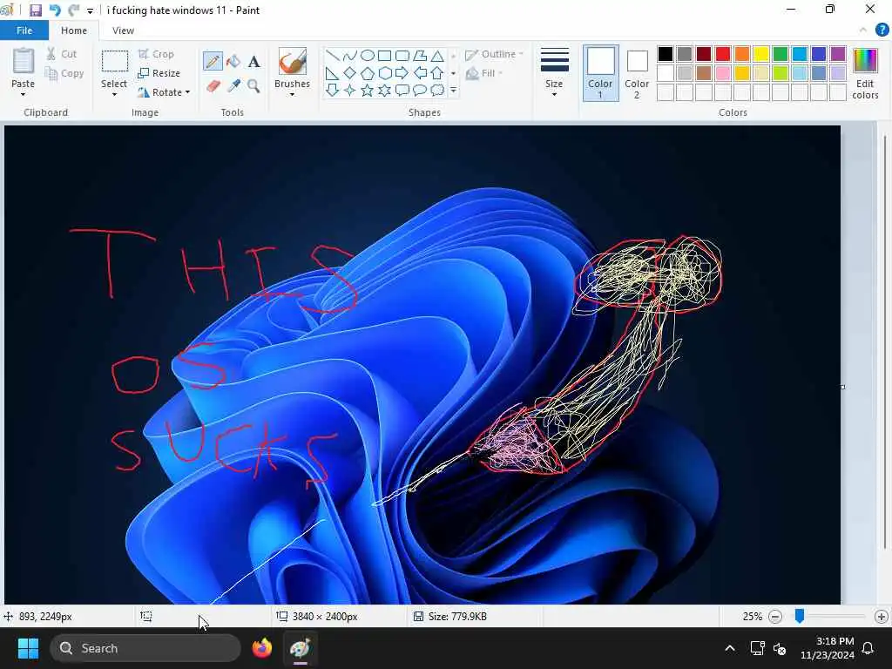
Task: Choose the Diamond shape
Action: pos(350,73)
